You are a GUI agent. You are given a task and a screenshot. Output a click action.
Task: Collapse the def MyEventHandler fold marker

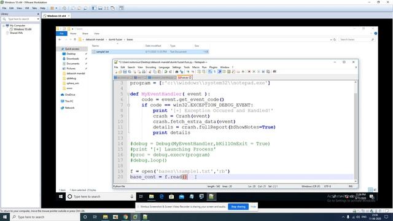(x=128, y=94)
